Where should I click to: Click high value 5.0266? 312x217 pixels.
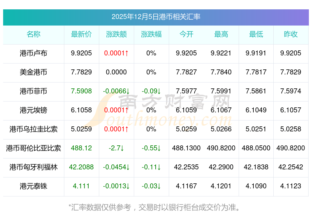(x=221, y=129)
